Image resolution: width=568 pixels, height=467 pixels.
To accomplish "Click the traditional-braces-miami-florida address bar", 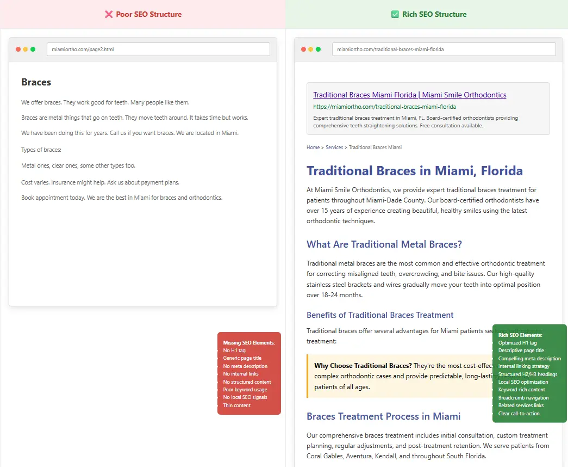I will click(444, 50).
